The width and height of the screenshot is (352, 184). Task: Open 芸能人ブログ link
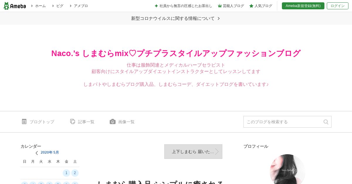pyautogui.click(x=233, y=6)
